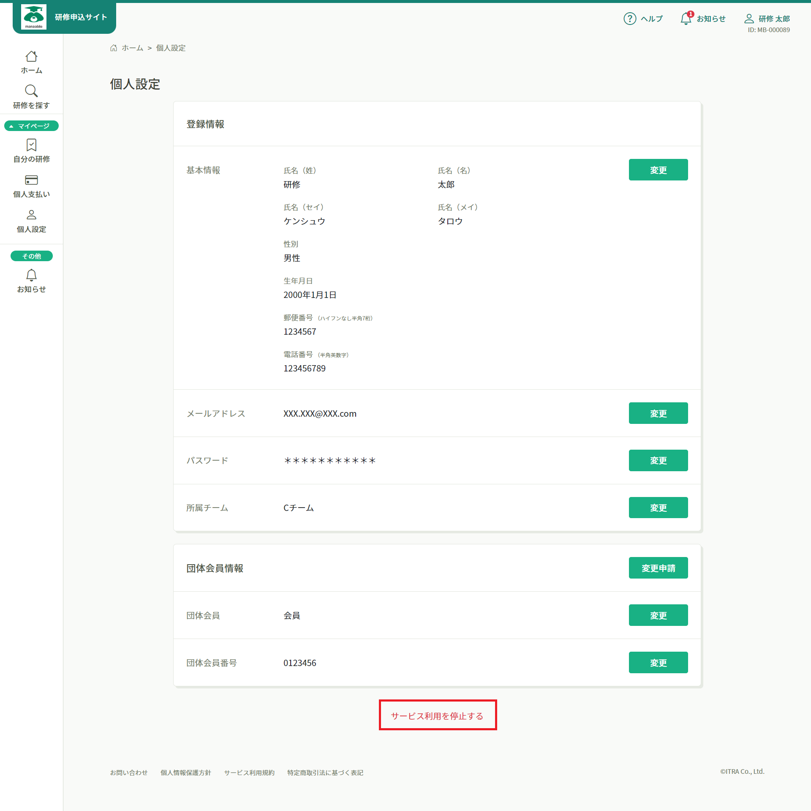Screen dimensions: 811x811
Task: Open お問い合わせ footer link
Action: (129, 773)
